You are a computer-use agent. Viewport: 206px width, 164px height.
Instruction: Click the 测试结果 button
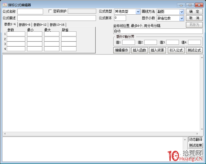click(x=196, y=145)
